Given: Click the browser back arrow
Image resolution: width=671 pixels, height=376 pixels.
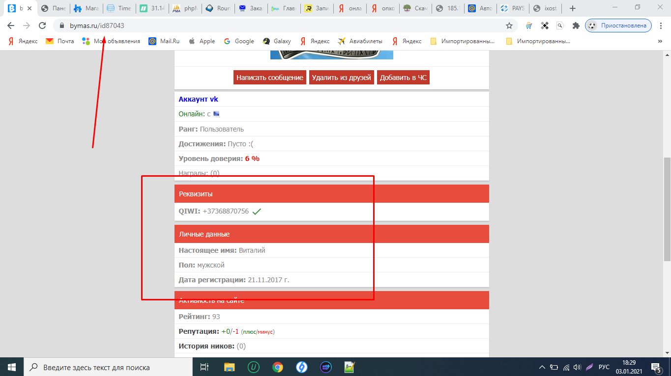Looking at the screenshot, I should tap(11, 26).
